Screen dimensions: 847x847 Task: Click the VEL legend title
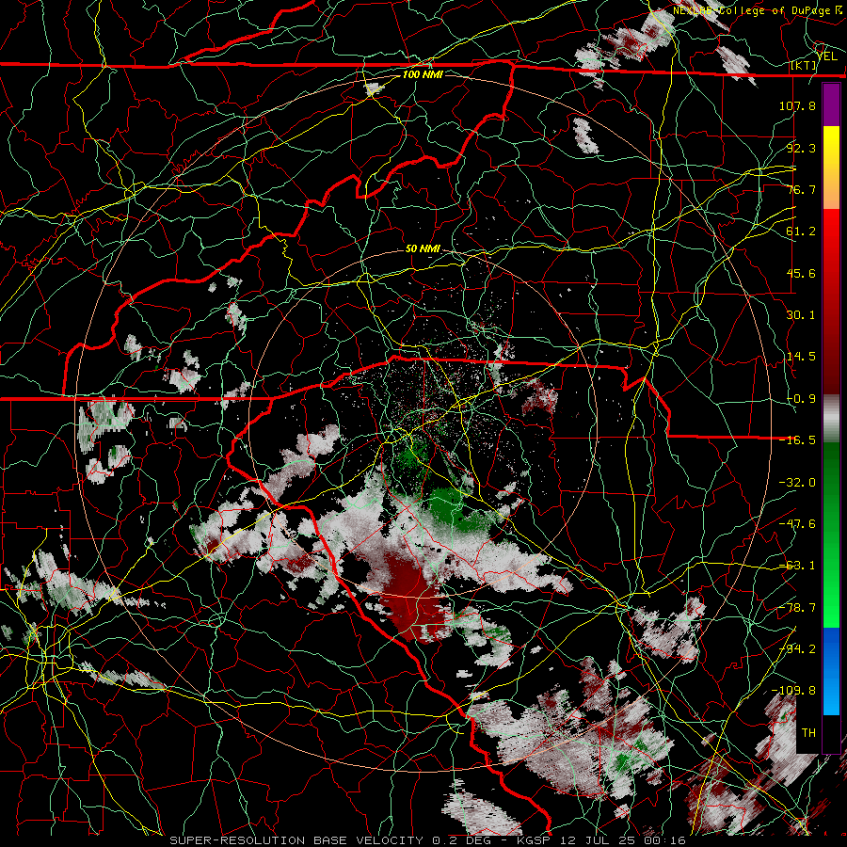826,56
